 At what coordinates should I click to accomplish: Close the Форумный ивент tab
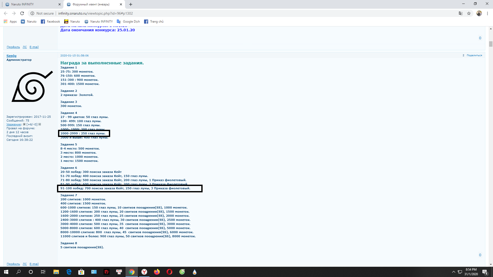[x=121, y=4]
